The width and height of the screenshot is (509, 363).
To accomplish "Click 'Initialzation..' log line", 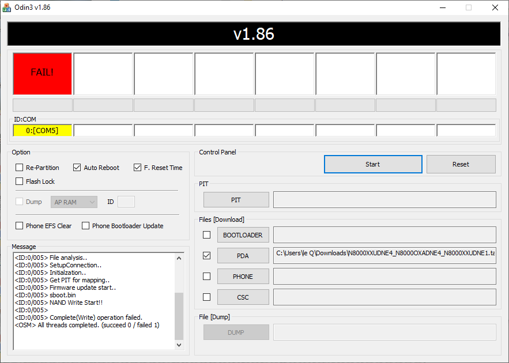I will (x=50, y=273).
